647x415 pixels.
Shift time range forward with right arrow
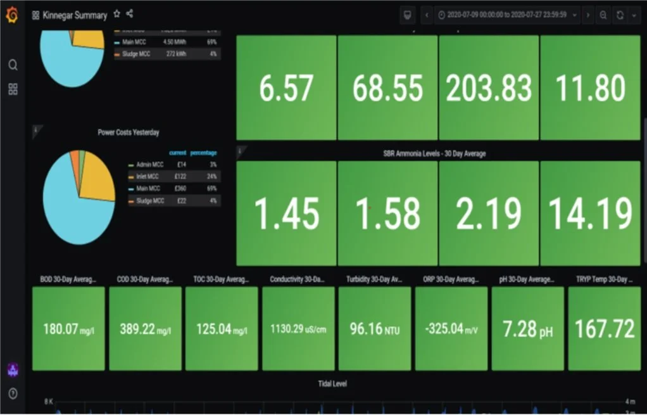click(x=587, y=15)
